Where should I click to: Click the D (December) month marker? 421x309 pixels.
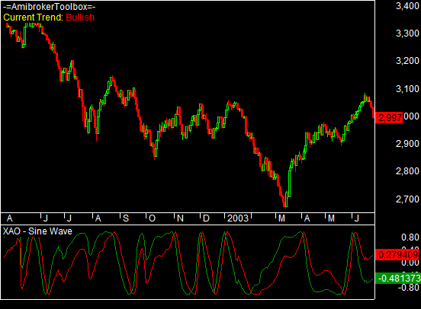(x=206, y=218)
